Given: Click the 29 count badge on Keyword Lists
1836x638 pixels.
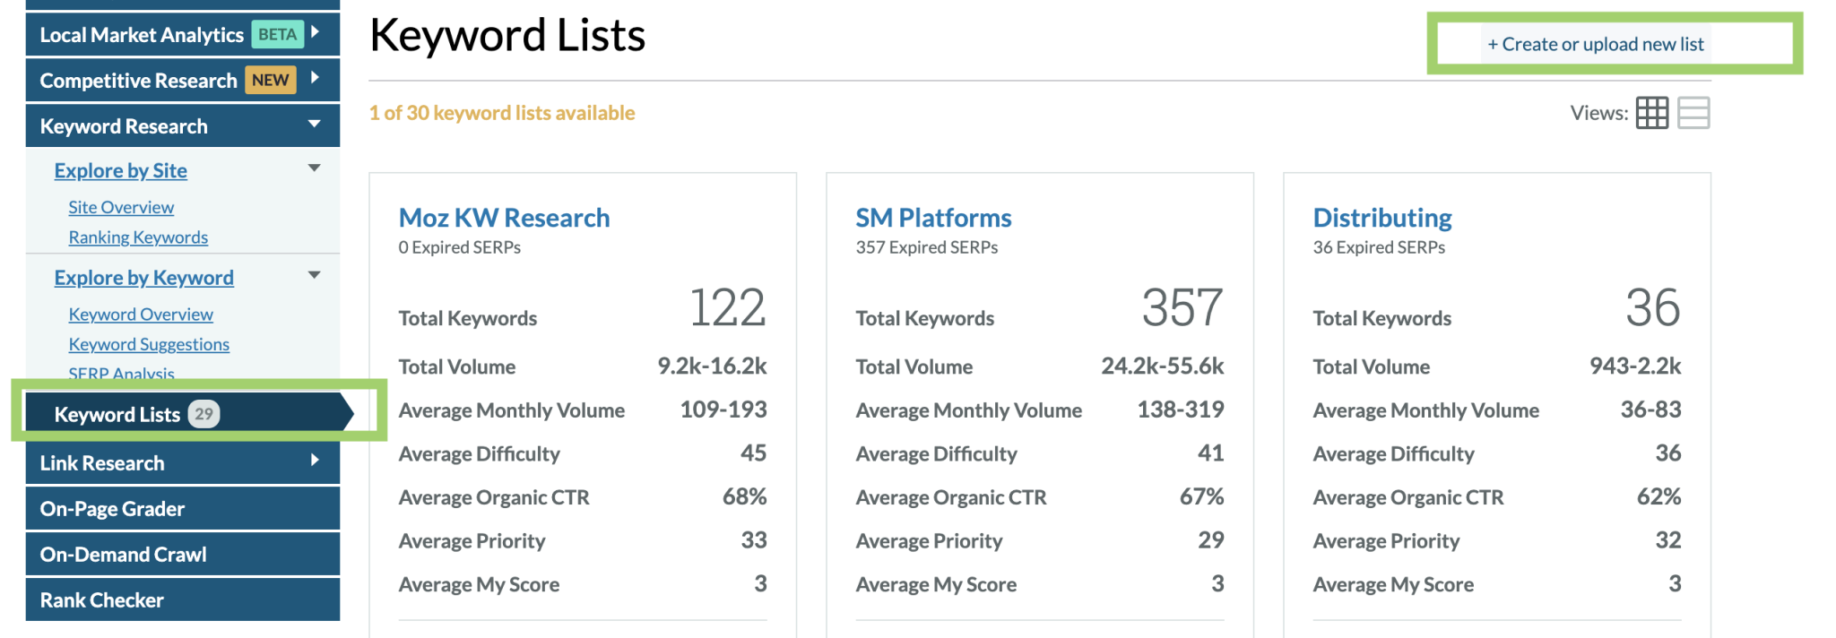Looking at the screenshot, I should pyautogui.click(x=204, y=413).
